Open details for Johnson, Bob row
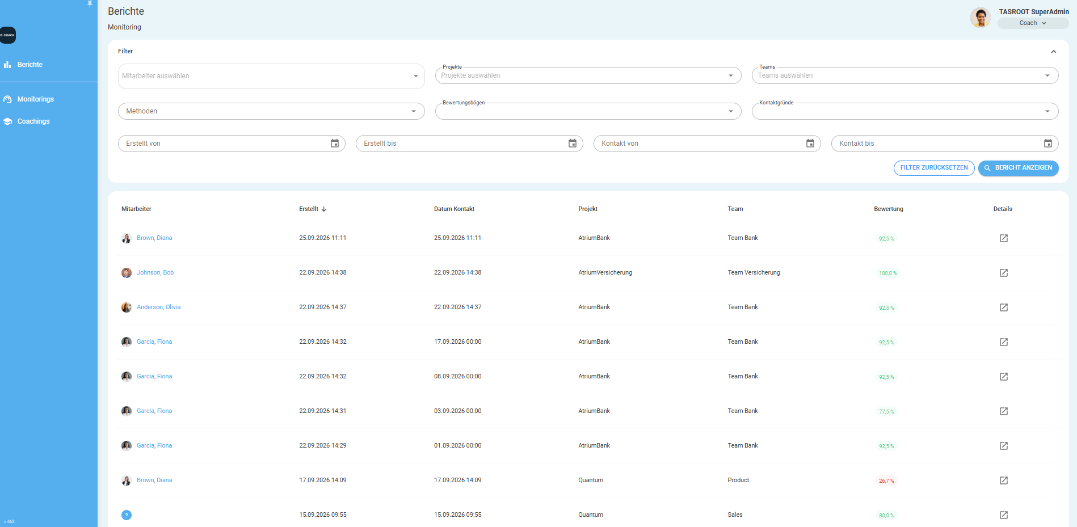 [1003, 273]
